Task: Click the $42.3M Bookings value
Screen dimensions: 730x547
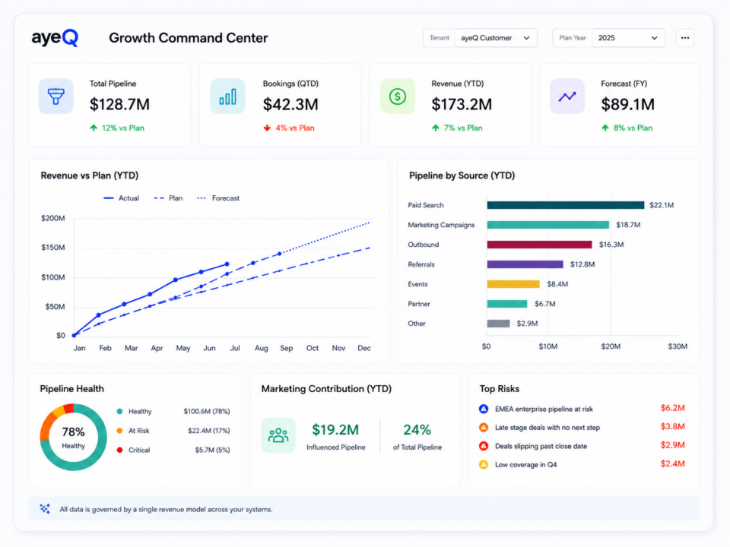Action: tap(290, 105)
